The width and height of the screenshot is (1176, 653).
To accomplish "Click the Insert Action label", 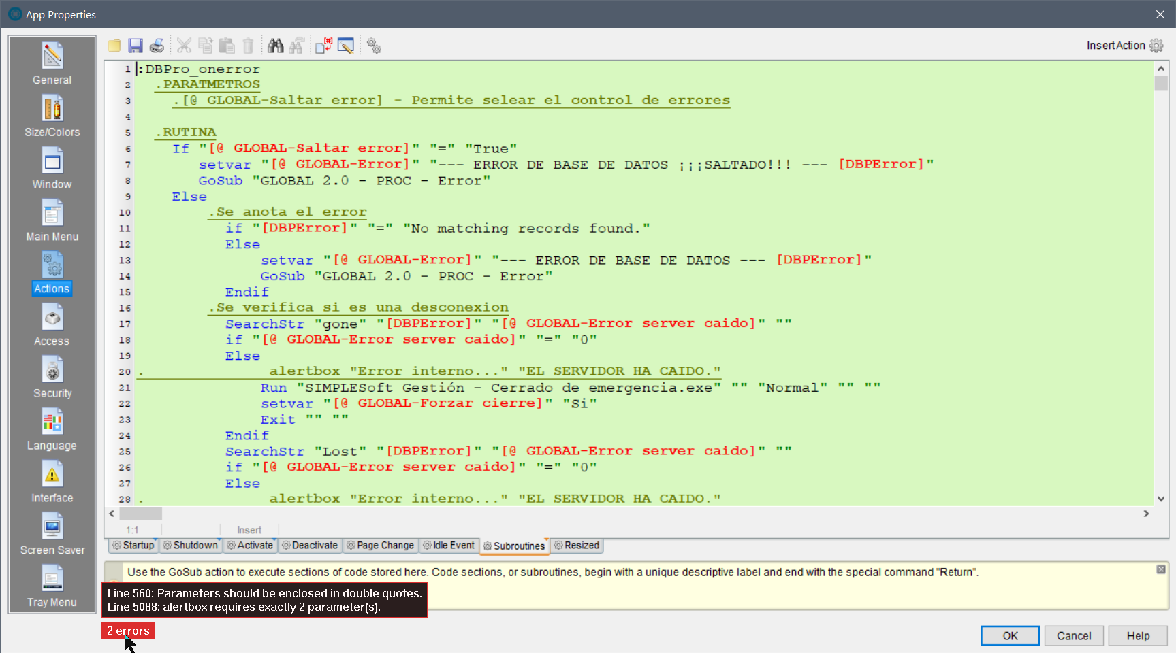I will [x=1115, y=46].
